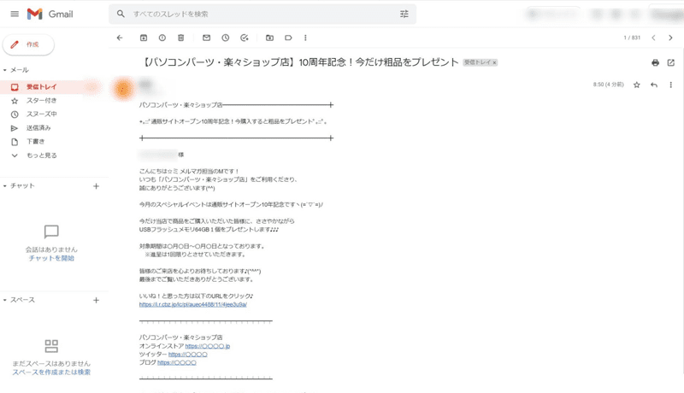Star this message
The height and width of the screenshot is (393, 684).
637,85
